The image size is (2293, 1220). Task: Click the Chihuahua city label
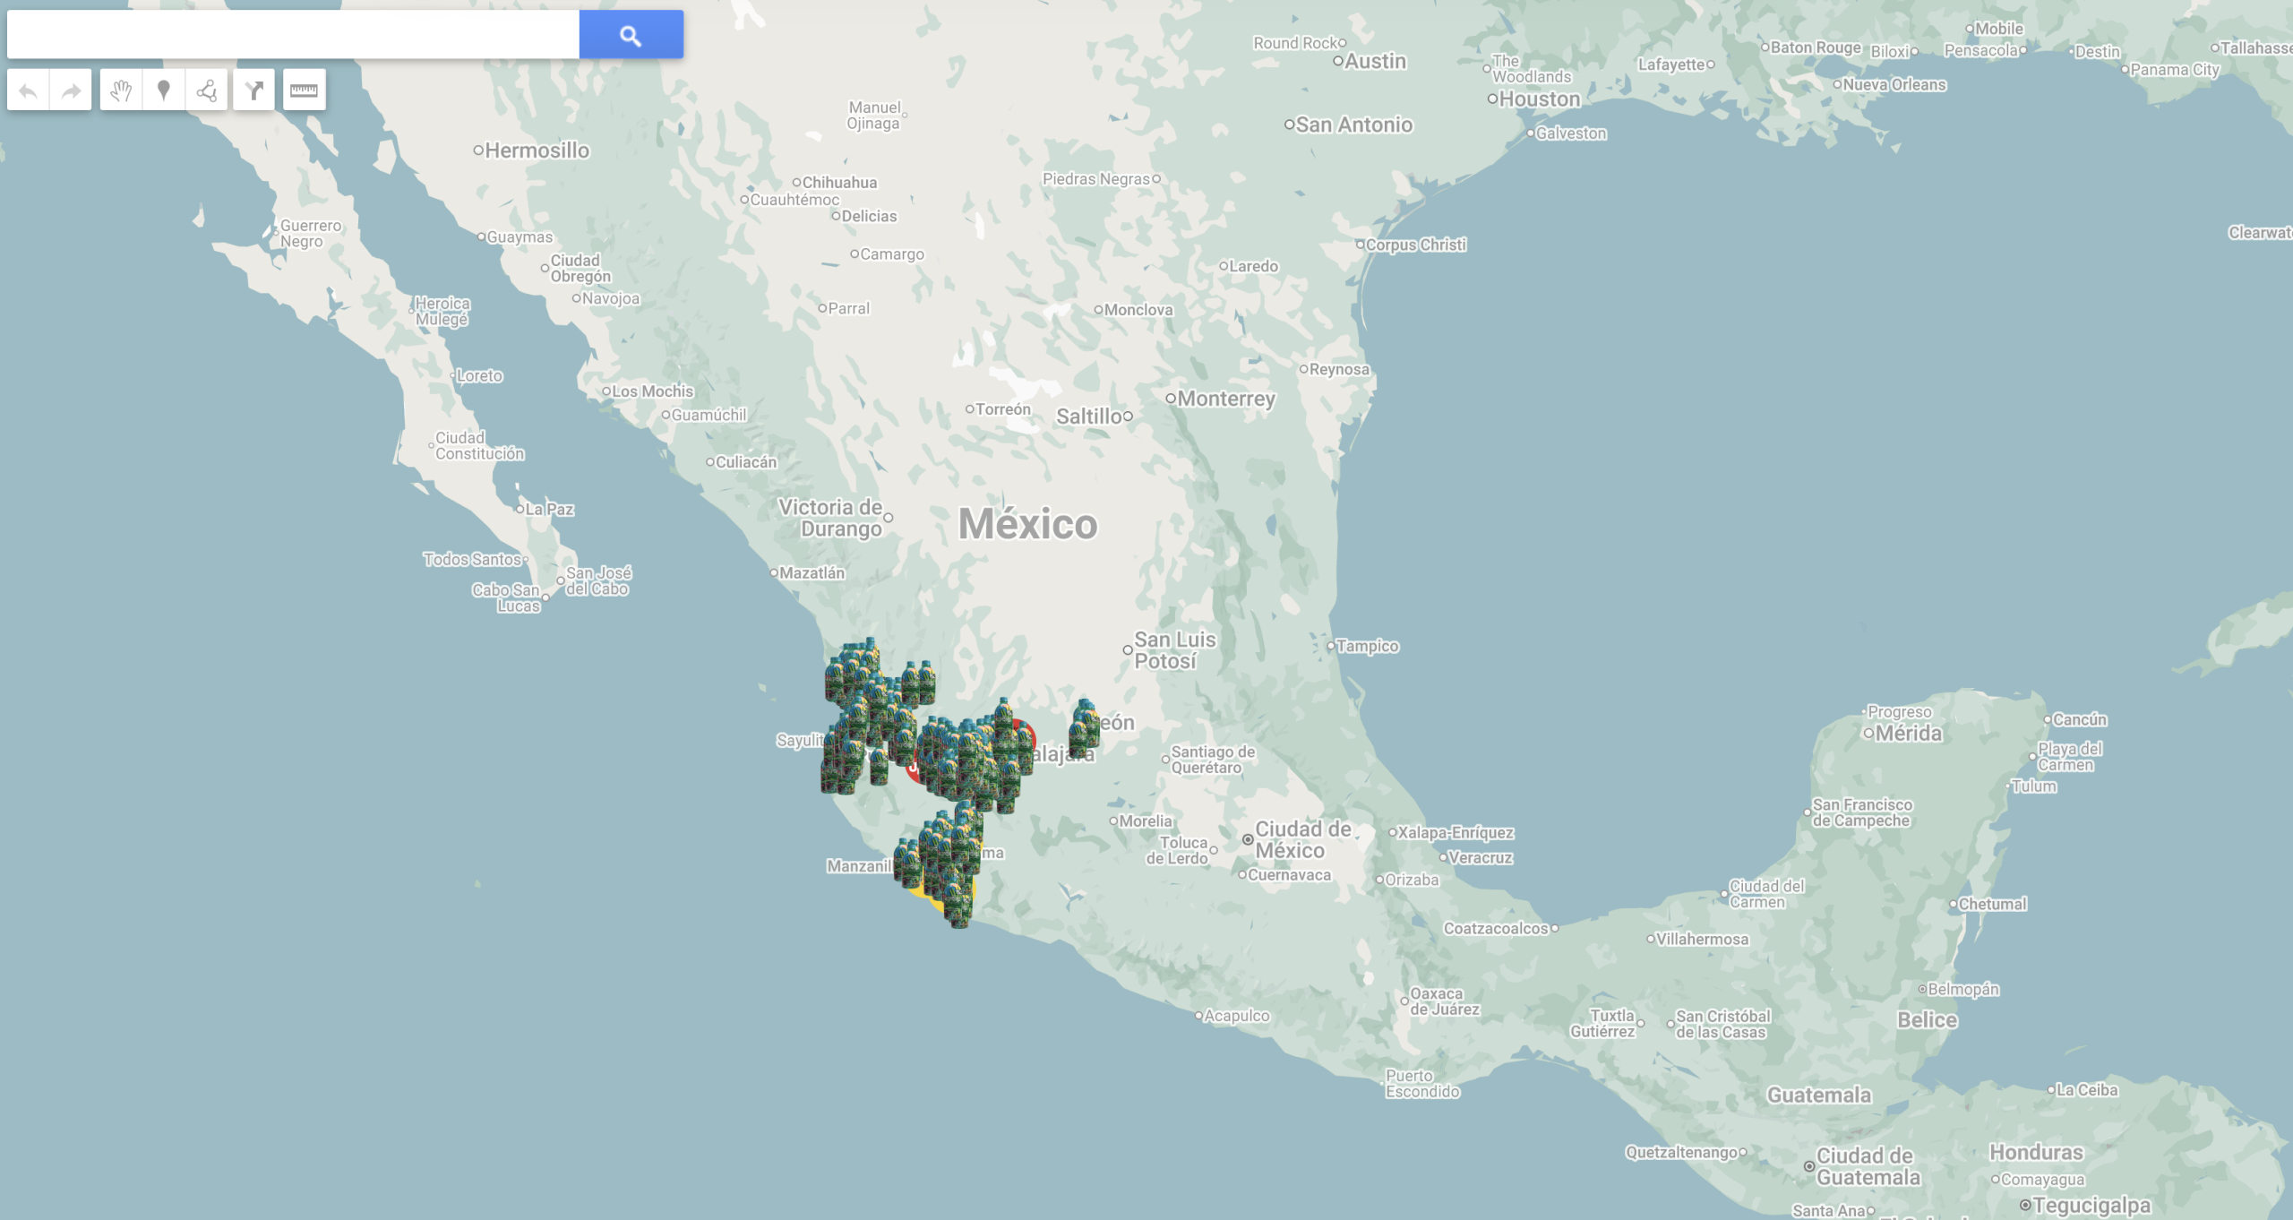coord(839,183)
